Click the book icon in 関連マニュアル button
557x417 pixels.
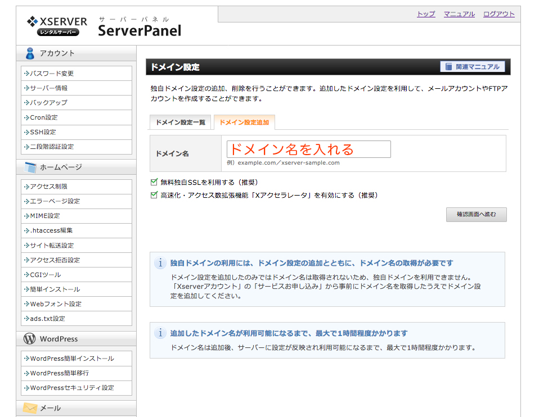[448, 67]
